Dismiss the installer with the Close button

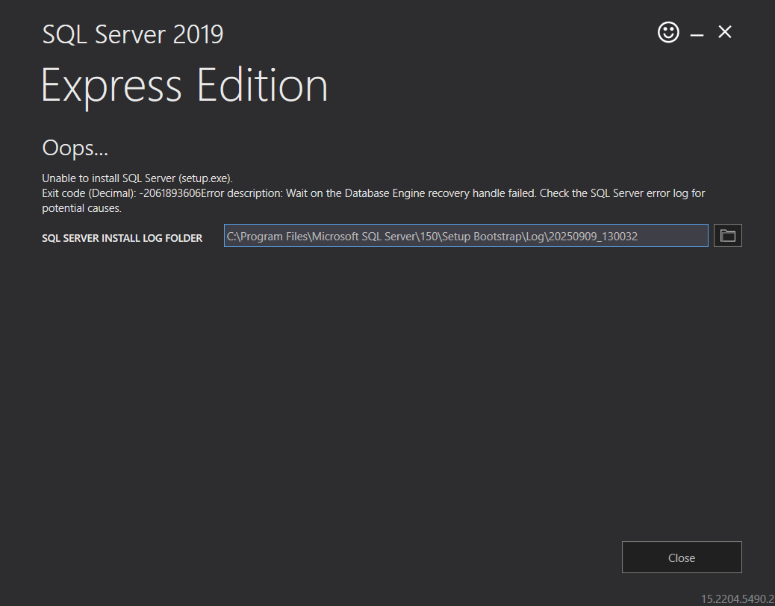coord(681,557)
